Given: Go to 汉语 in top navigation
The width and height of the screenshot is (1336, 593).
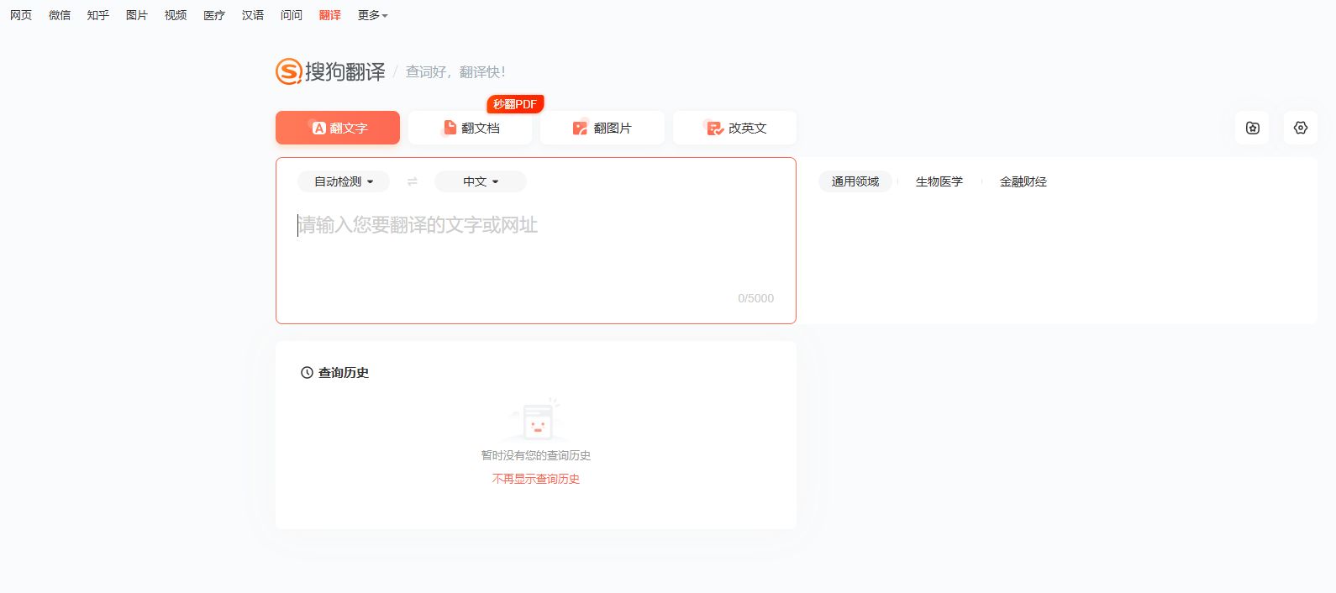Looking at the screenshot, I should (253, 15).
